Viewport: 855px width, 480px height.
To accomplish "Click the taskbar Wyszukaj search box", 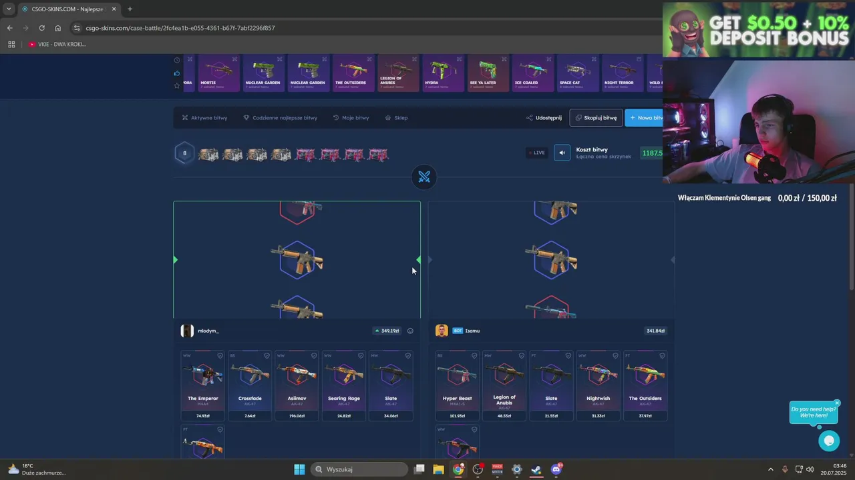I will point(360,469).
